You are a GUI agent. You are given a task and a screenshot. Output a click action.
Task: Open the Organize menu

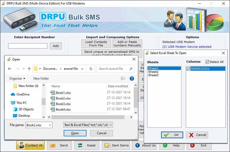click(17, 79)
